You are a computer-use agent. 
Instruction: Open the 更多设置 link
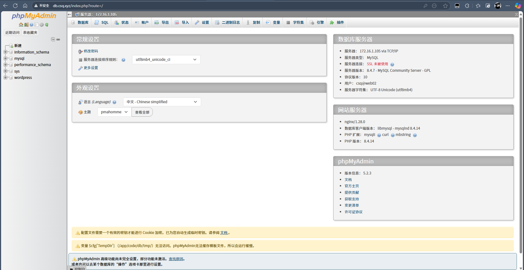point(91,68)
